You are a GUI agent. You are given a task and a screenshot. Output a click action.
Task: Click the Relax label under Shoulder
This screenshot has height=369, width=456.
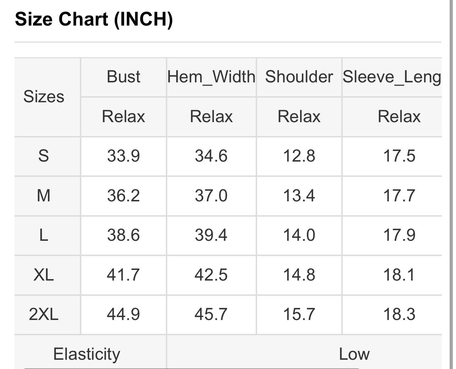click(x=299, y=116)
